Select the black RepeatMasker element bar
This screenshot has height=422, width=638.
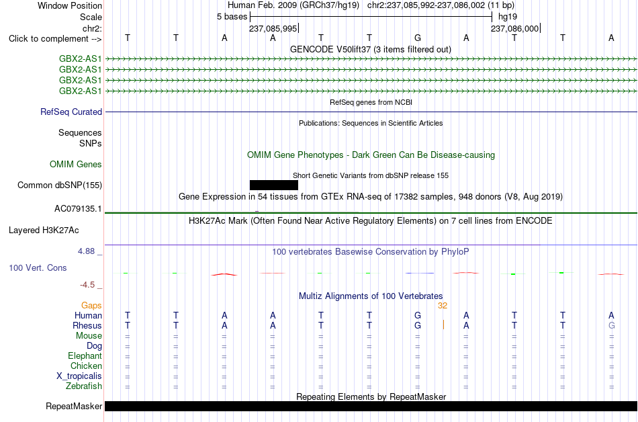tap(371, 406)
